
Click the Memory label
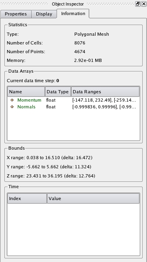click(16, 60)
